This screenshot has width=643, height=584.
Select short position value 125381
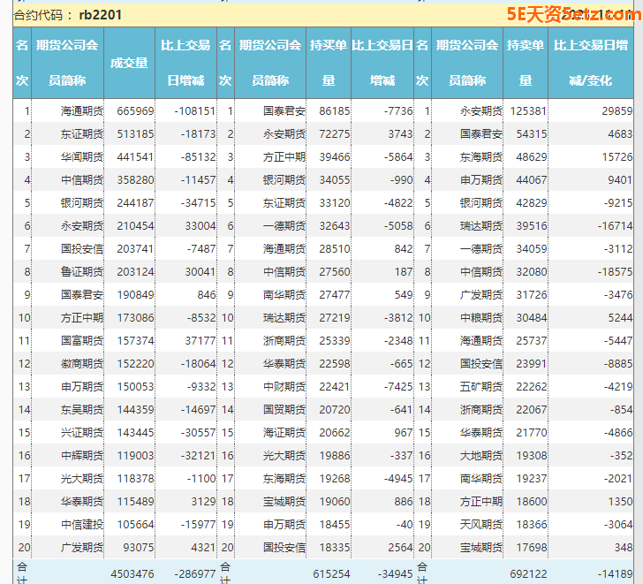[x=528, y=110]
